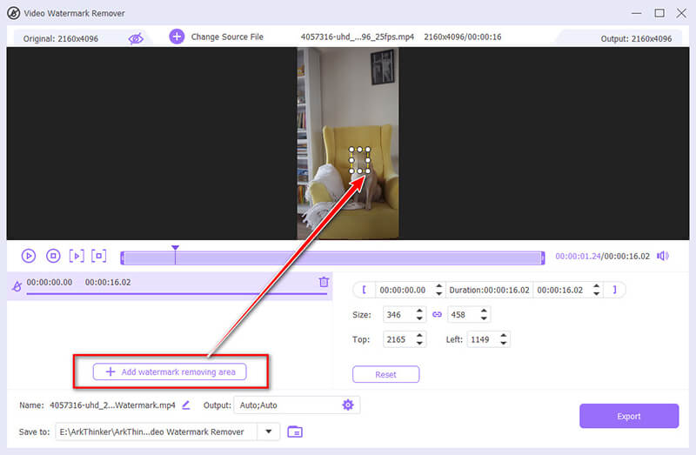This screenshot has width=696, height=455.
Task: Toggle the original preview eye icon
Action: pos(136,38)
